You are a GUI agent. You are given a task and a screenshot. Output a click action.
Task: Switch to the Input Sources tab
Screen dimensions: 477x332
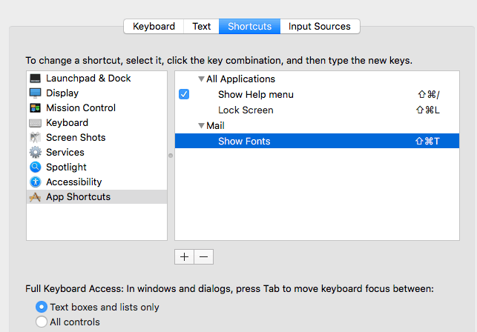click(x=320, y=26)
